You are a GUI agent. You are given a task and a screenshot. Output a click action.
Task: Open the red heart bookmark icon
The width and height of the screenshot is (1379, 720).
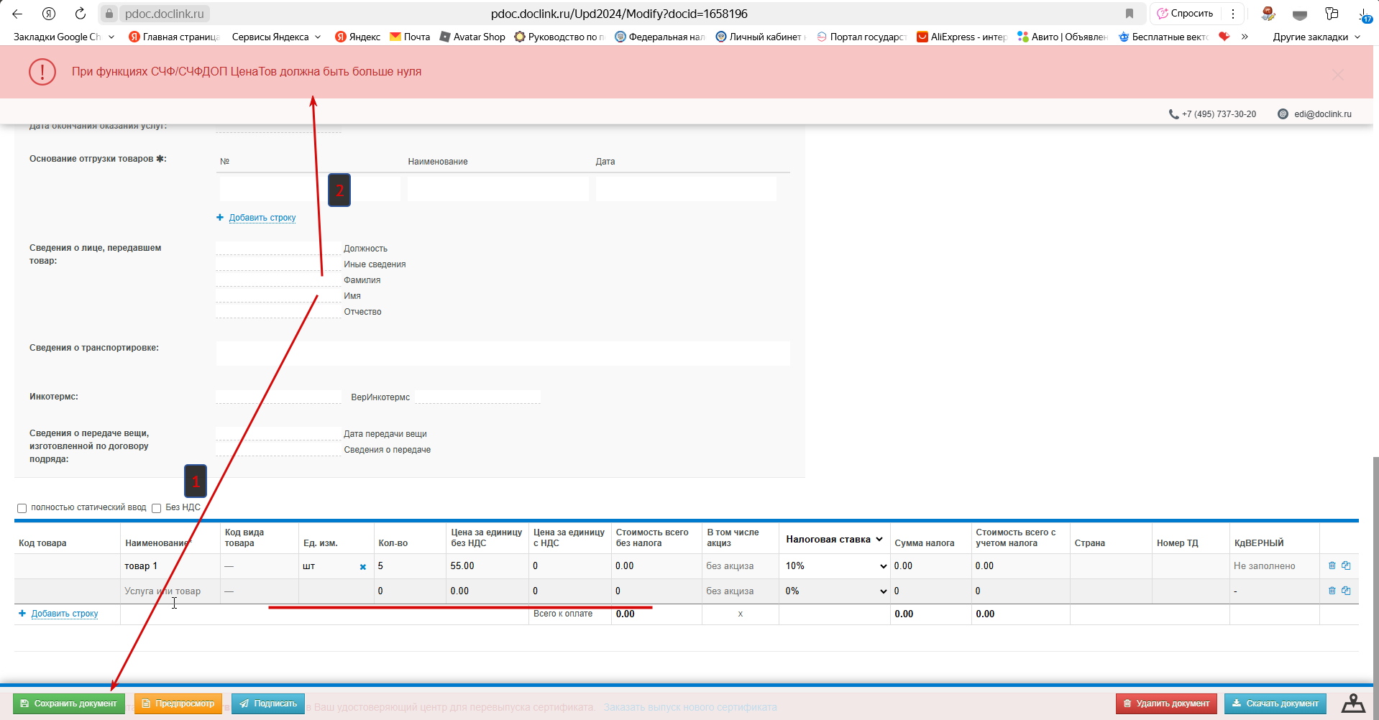click(x=1224, y=37)
